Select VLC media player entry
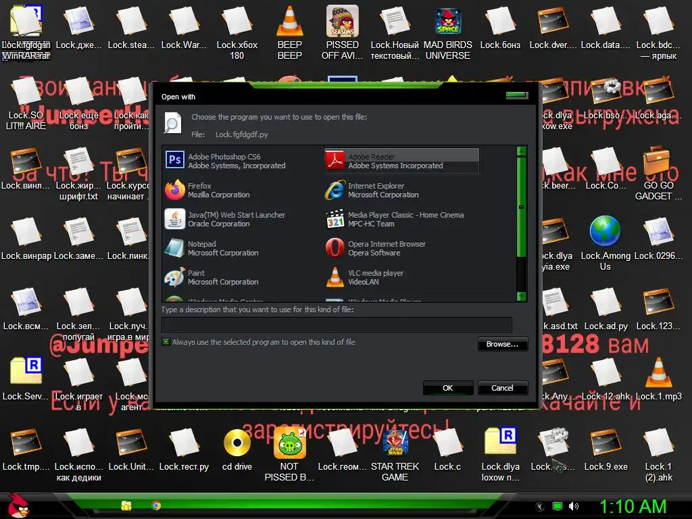 click(401, 278)
